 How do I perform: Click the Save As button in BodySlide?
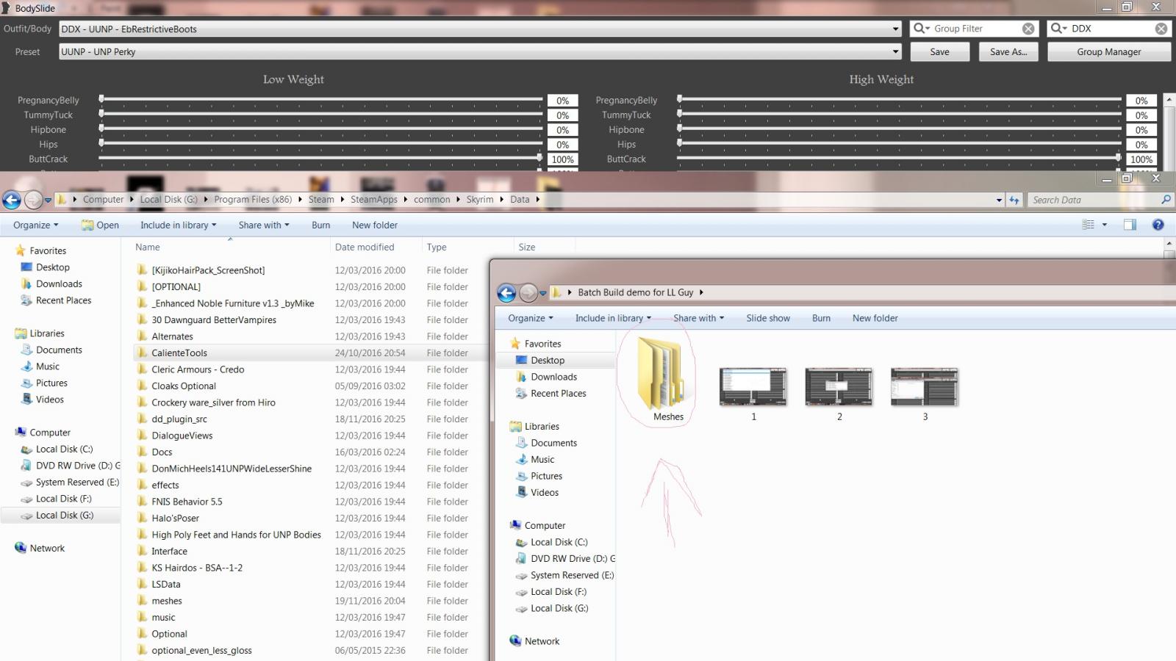tap(1008, 51)
